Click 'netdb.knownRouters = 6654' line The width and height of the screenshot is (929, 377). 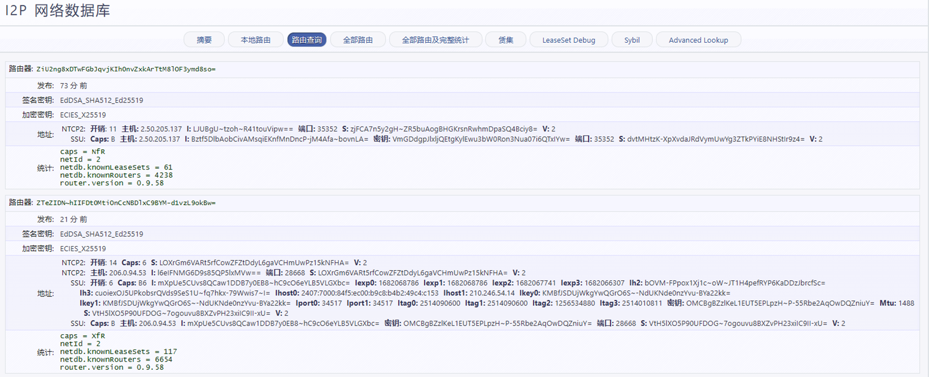[x=116, y=359]
